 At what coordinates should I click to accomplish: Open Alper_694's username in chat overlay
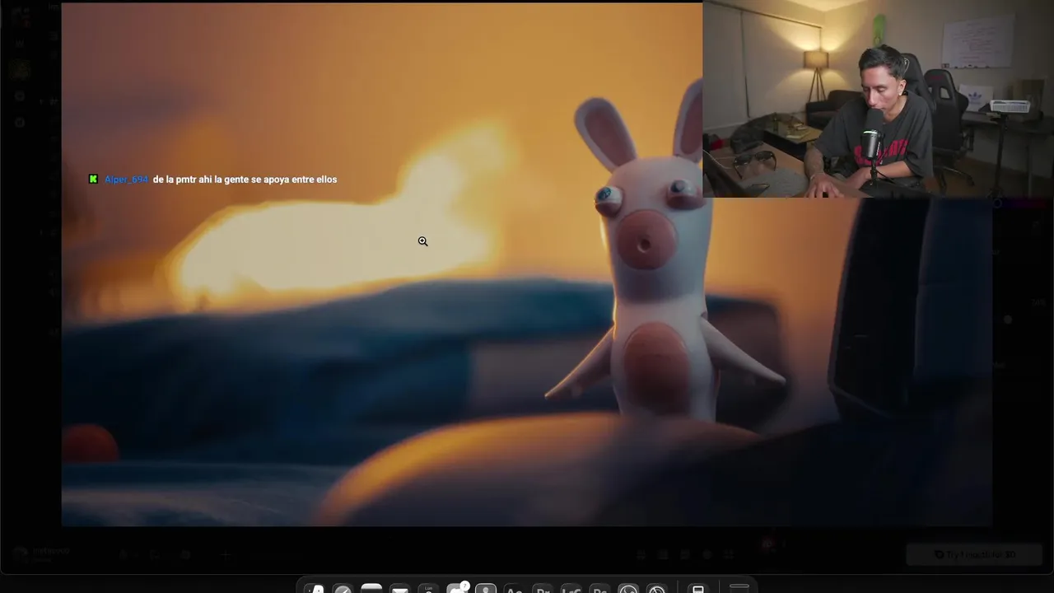[x=126, y=180]
